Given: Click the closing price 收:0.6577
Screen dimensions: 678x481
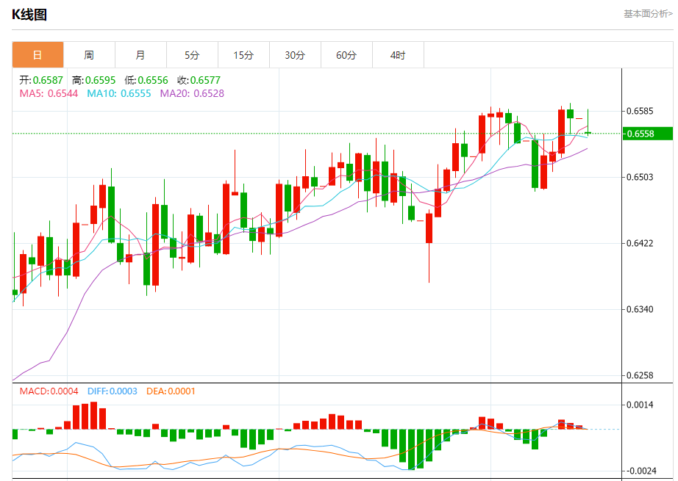Looking at the screenshot, I should (199, 80).
